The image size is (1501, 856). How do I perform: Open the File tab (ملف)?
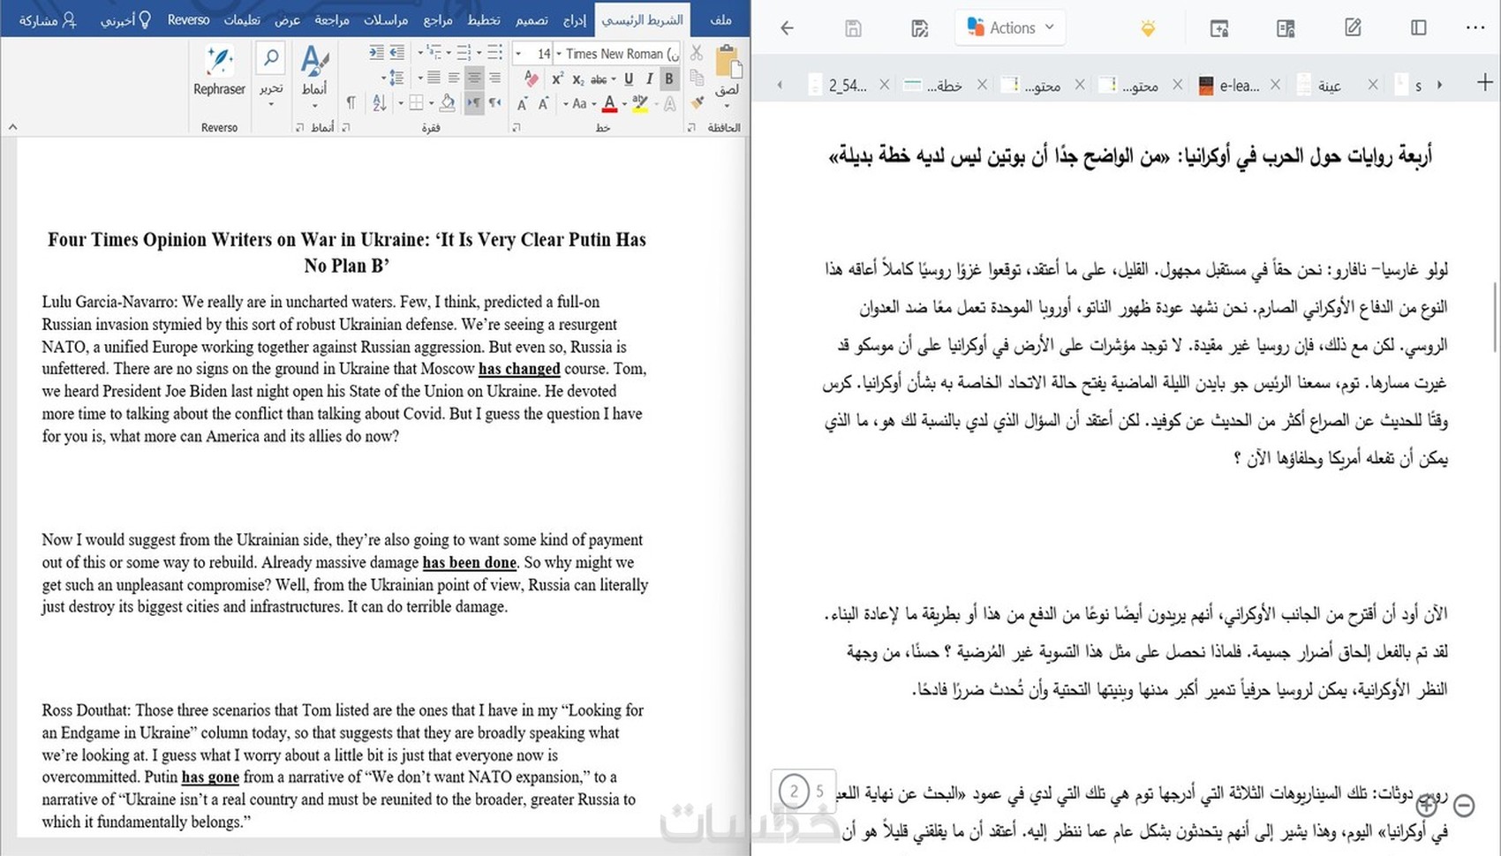721,19
